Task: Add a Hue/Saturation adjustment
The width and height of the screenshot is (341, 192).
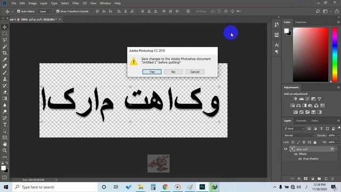Action: [x=293, y=106]
